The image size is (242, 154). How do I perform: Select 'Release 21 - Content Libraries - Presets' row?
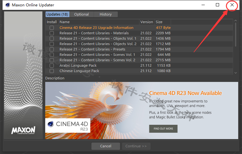point(139,49)
